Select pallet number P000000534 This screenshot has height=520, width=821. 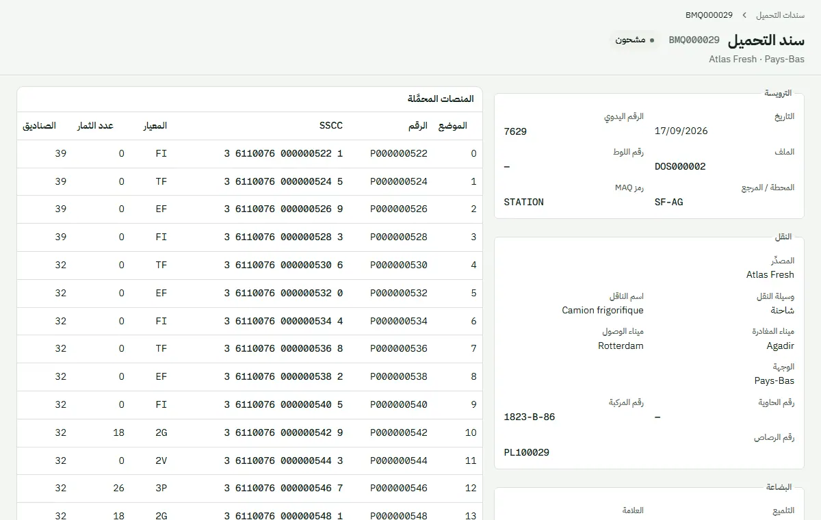pos(399,322)
